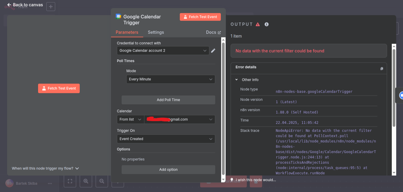Click the parameters panel vertical scrollbar
This screenshot has height=192, width=403.
(x=223, y=109)
